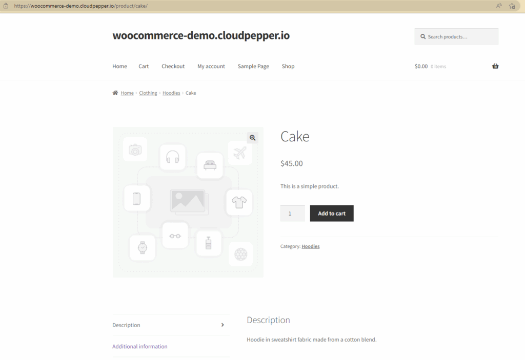525x360 pixels.
Task: Click inside the Search products field
Action: point(456,36)
